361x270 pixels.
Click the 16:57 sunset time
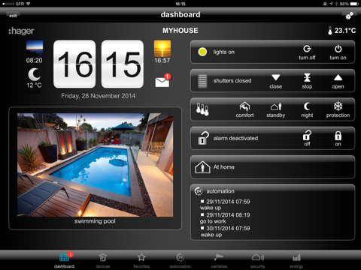coord(162,61)
